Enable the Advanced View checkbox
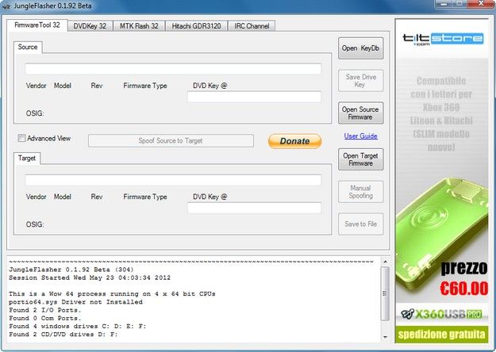Image resolution: width=496 pixels, height=352 pixels. 21,138
